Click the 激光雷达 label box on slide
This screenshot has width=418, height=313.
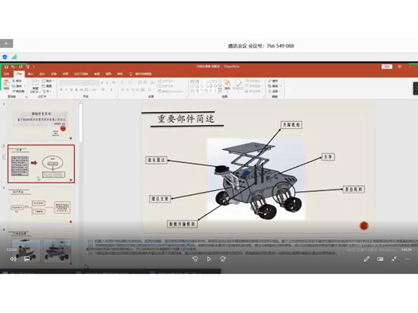pyautogui.click(x=156, y=160)
